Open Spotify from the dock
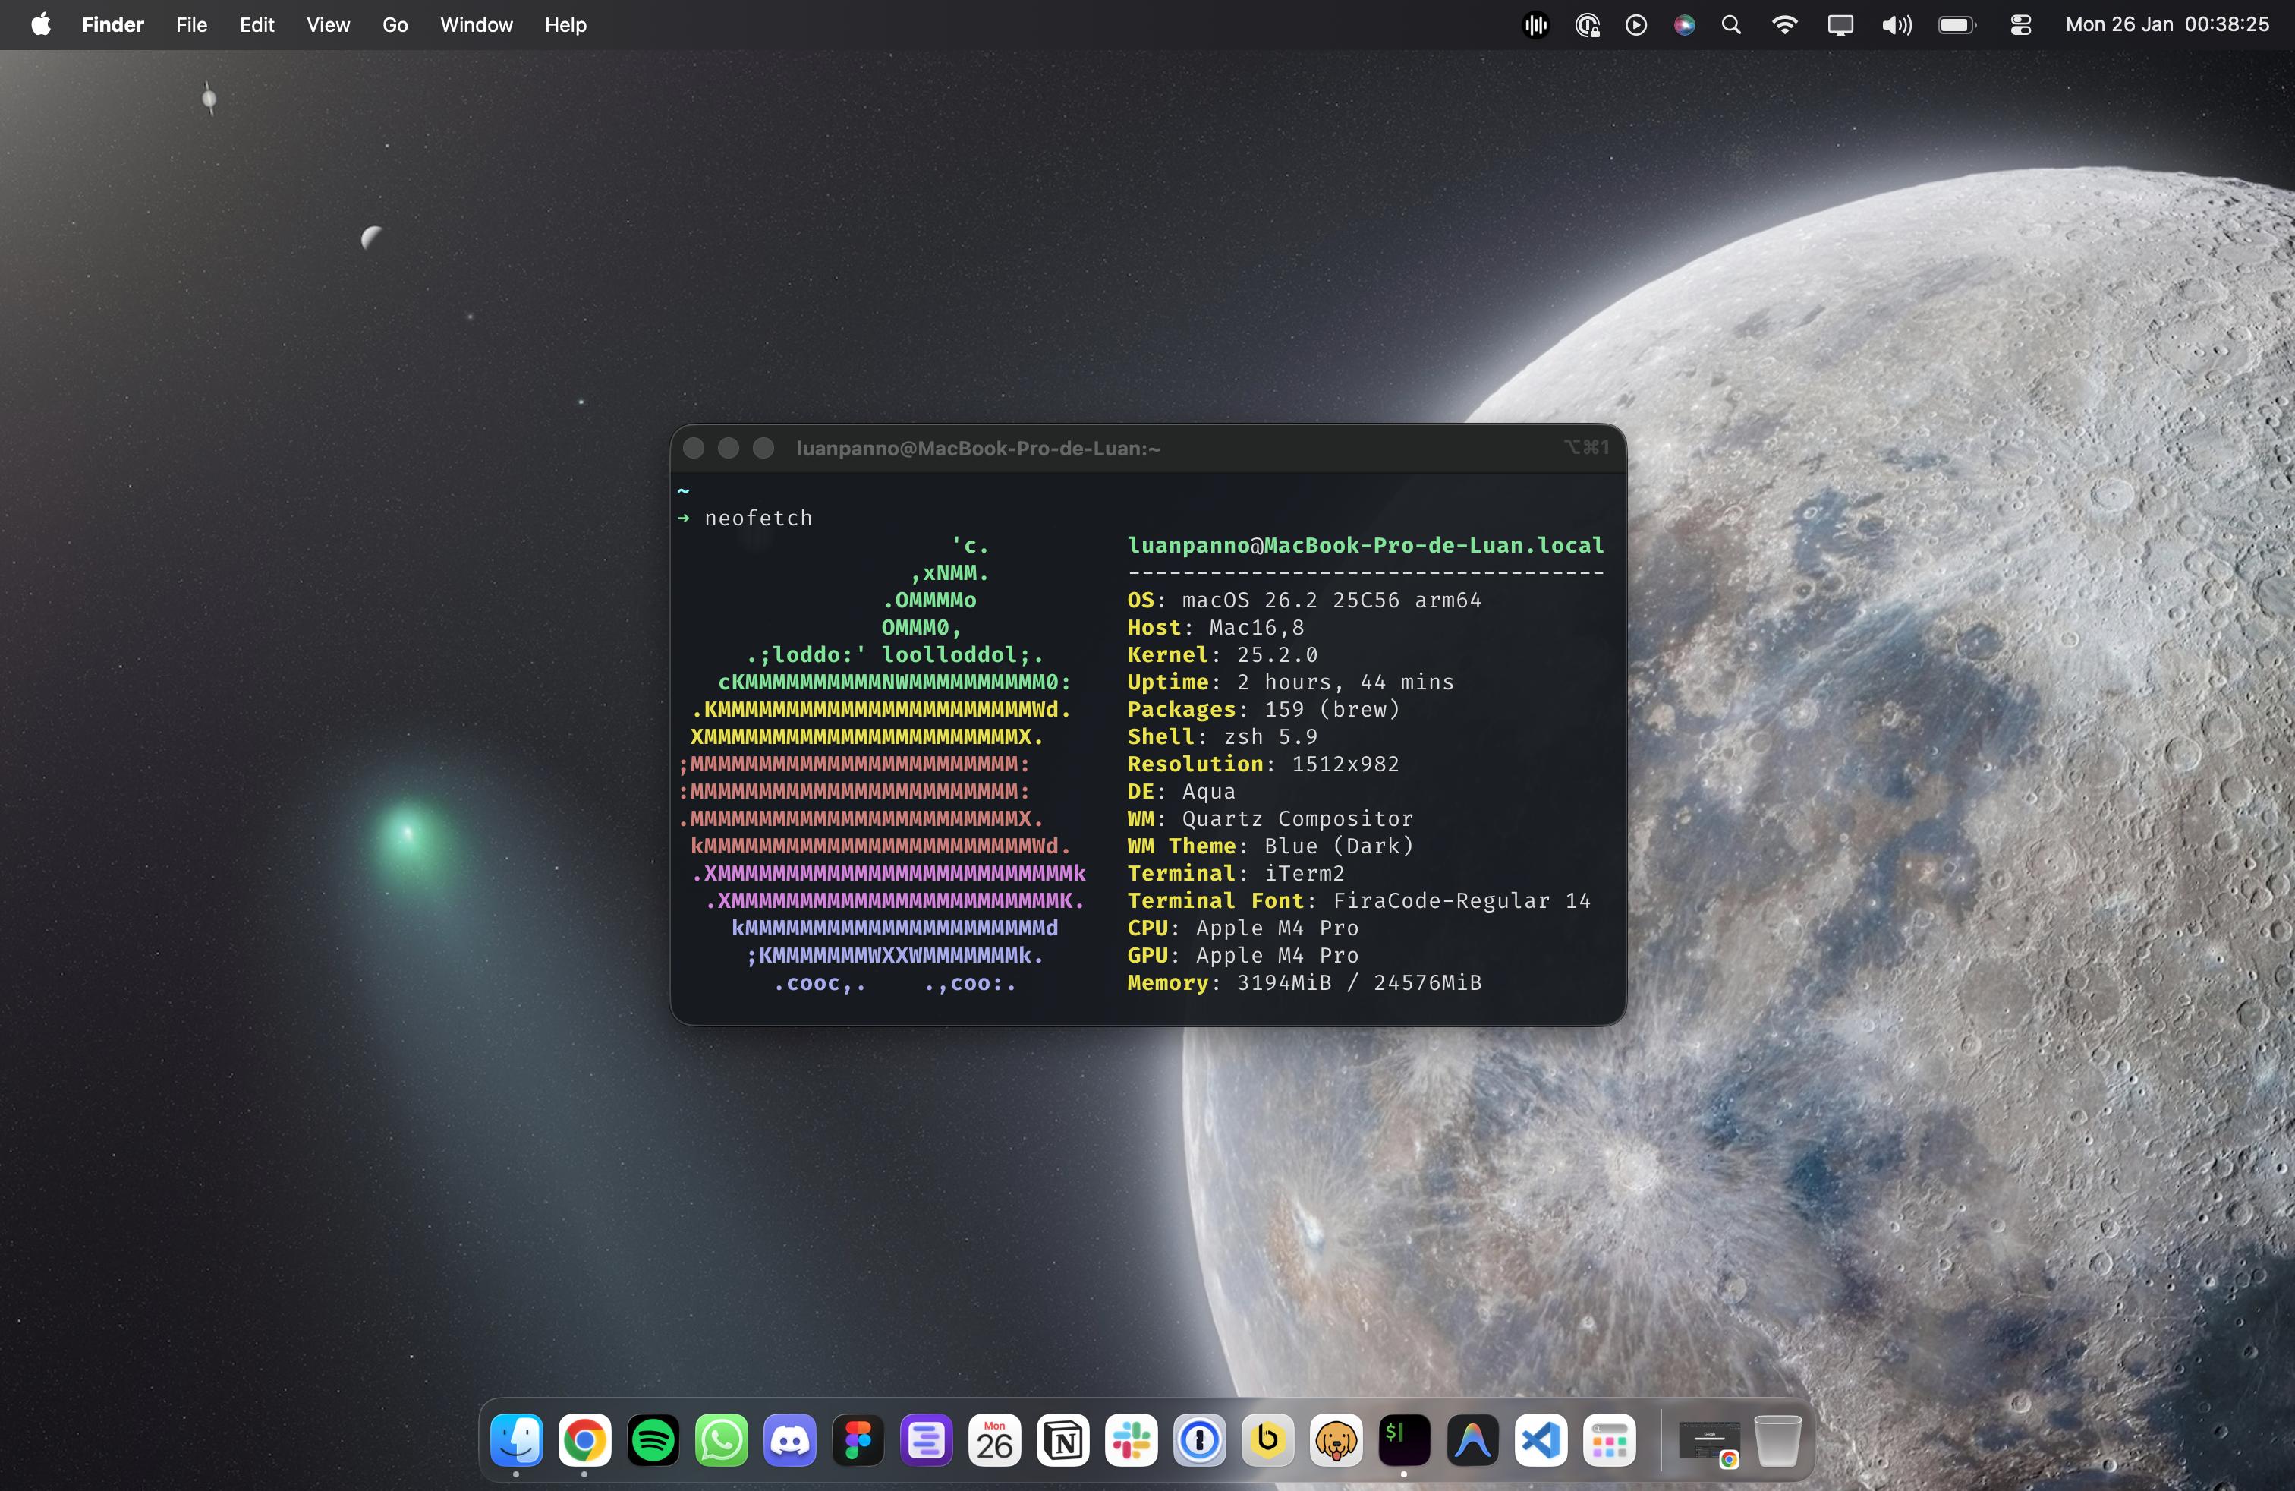2295x1491 pixels. (653, 1441)
